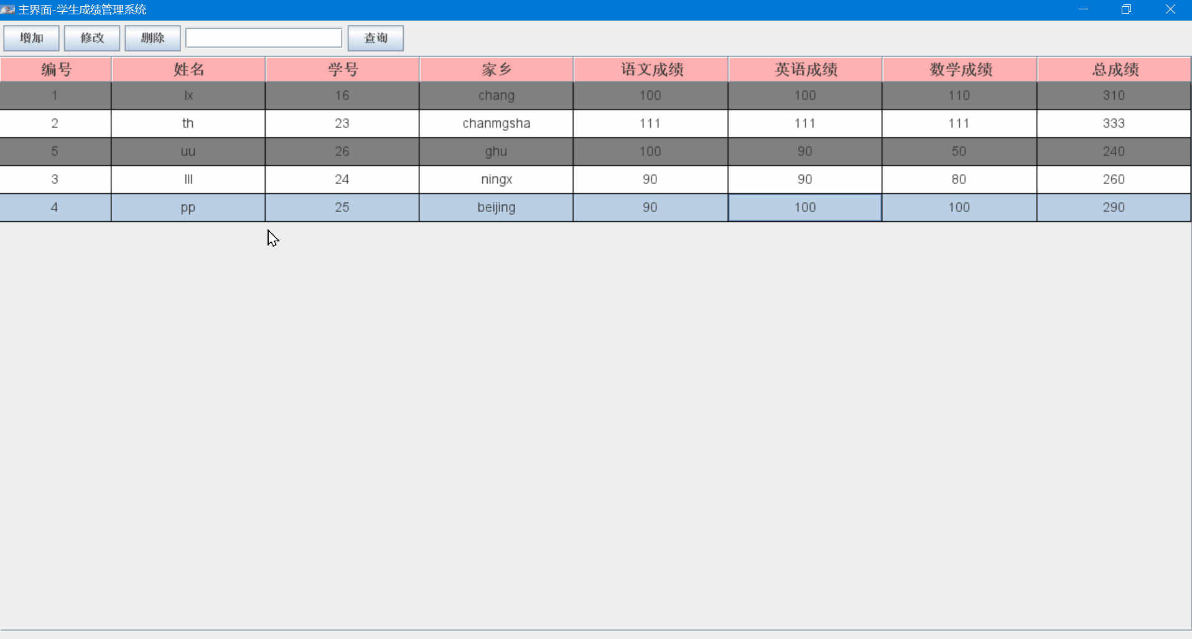Select the math score cell '110'

(959, 96)
